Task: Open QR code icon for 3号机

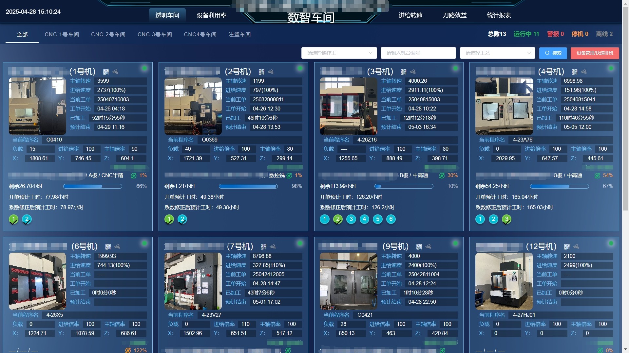Action: tap(404, 72)
